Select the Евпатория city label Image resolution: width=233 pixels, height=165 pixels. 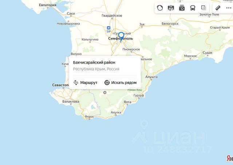[48, 5]
